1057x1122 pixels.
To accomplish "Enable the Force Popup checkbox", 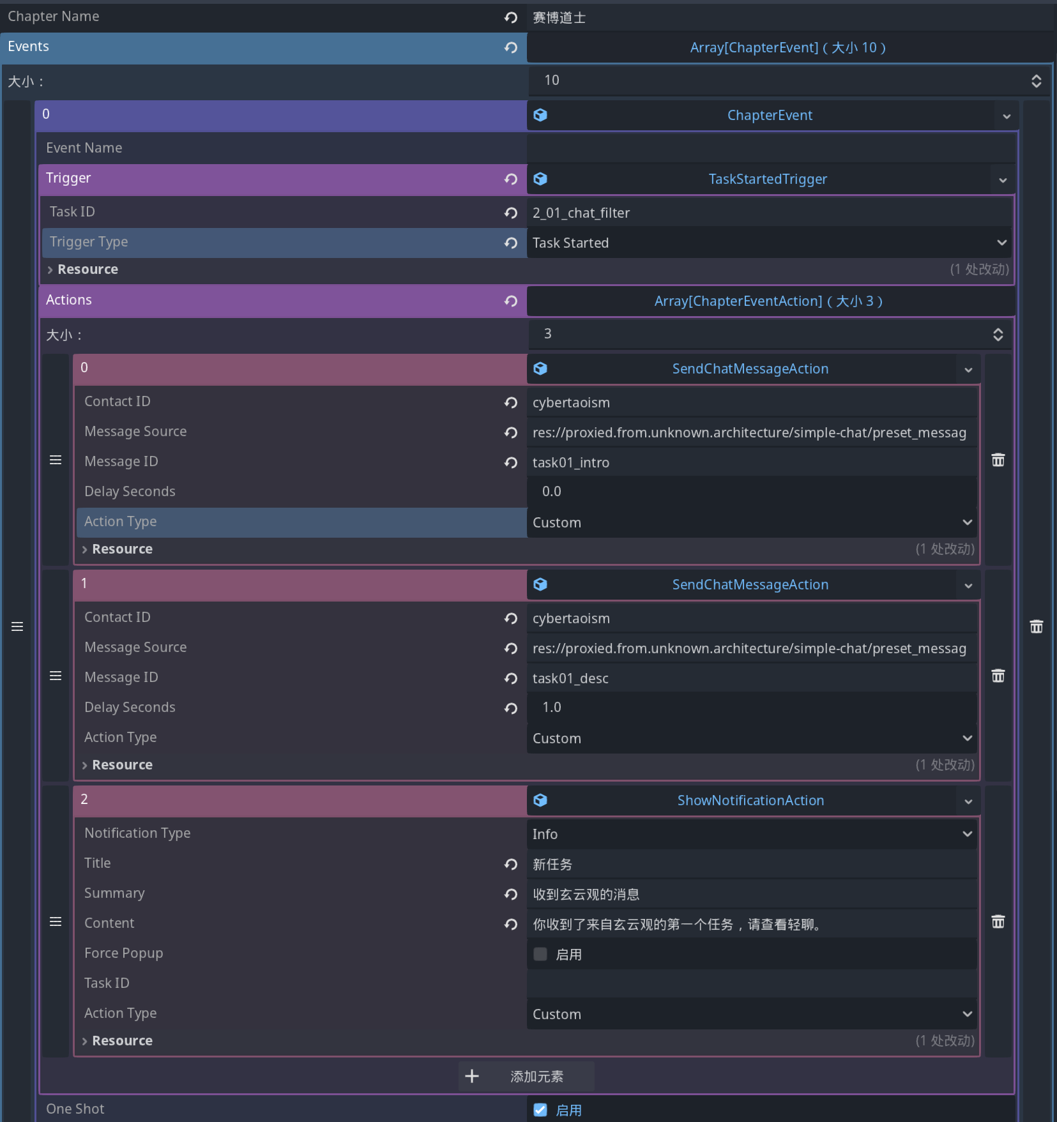I will pyautogui.click(x=540, y=954).
